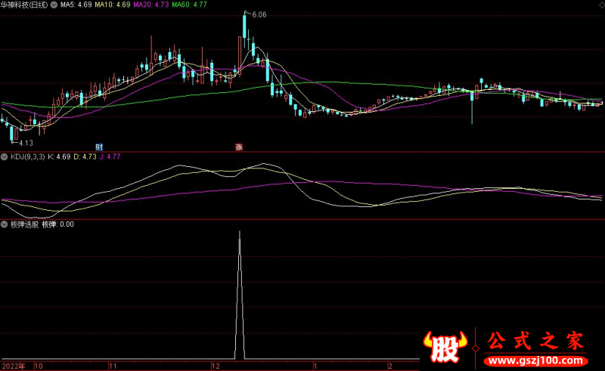Expand the KDJ(9,3,3) indicator arrow
The width and height of the screenshot is (605, 371).
pos(5,157)
